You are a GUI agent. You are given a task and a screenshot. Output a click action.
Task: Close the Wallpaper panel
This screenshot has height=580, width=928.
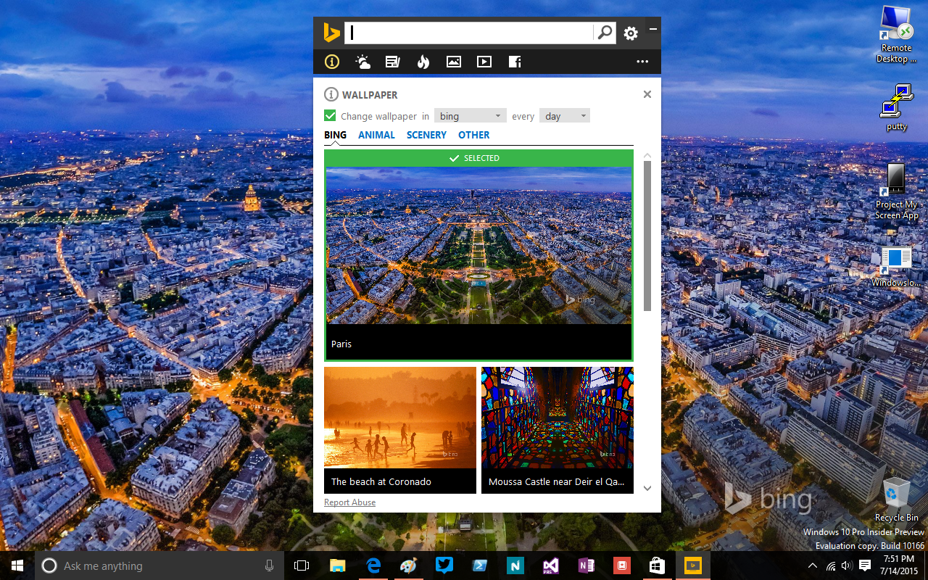tap(647, 94)
